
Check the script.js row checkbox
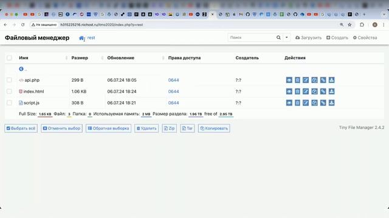click(10, 103)
